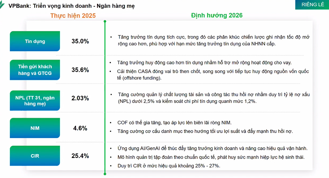
Task: Select the NPL (TT 31, ngân hàng mẹ) box
Action: tap(35, 100)
